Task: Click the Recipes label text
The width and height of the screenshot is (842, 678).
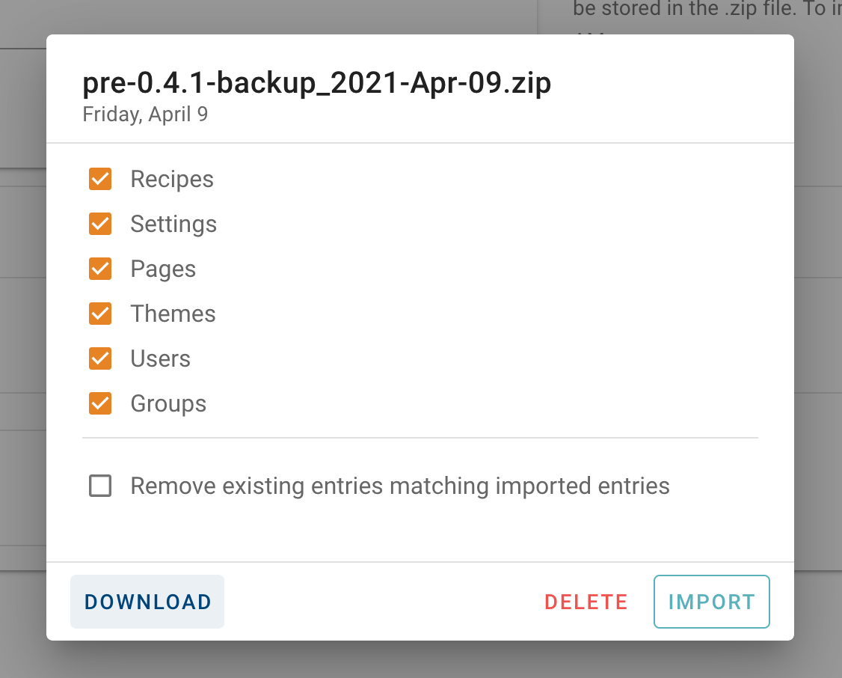Action: [171, 179]
